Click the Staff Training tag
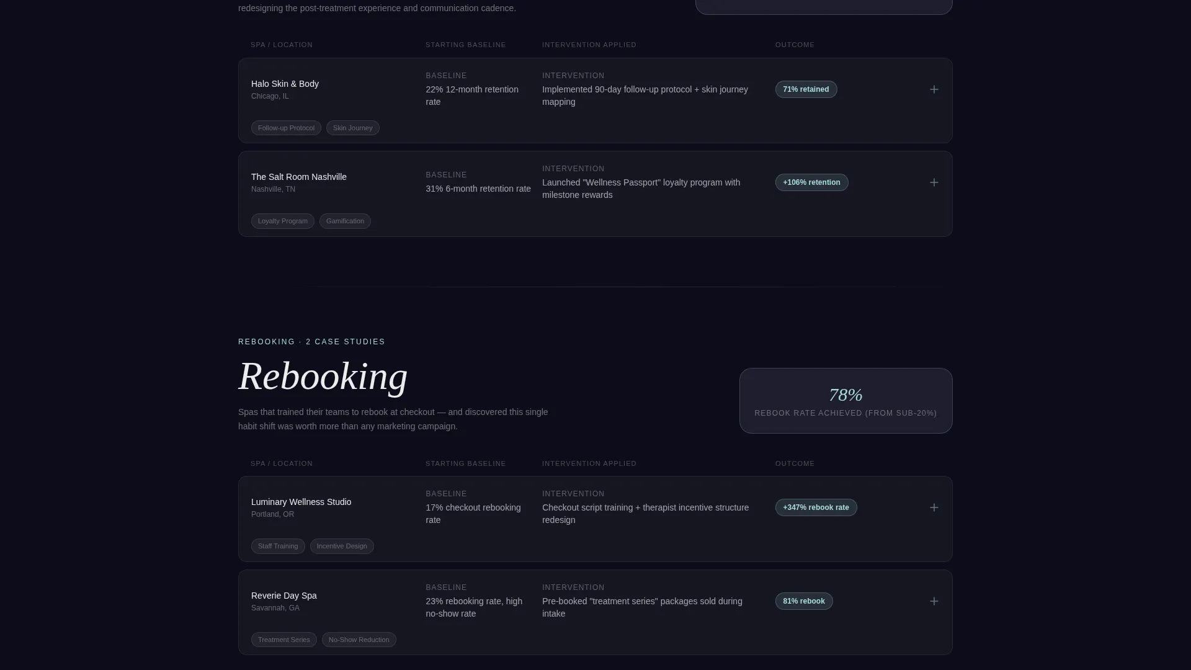Screen dimensions: 1191x670 [278, 546]
